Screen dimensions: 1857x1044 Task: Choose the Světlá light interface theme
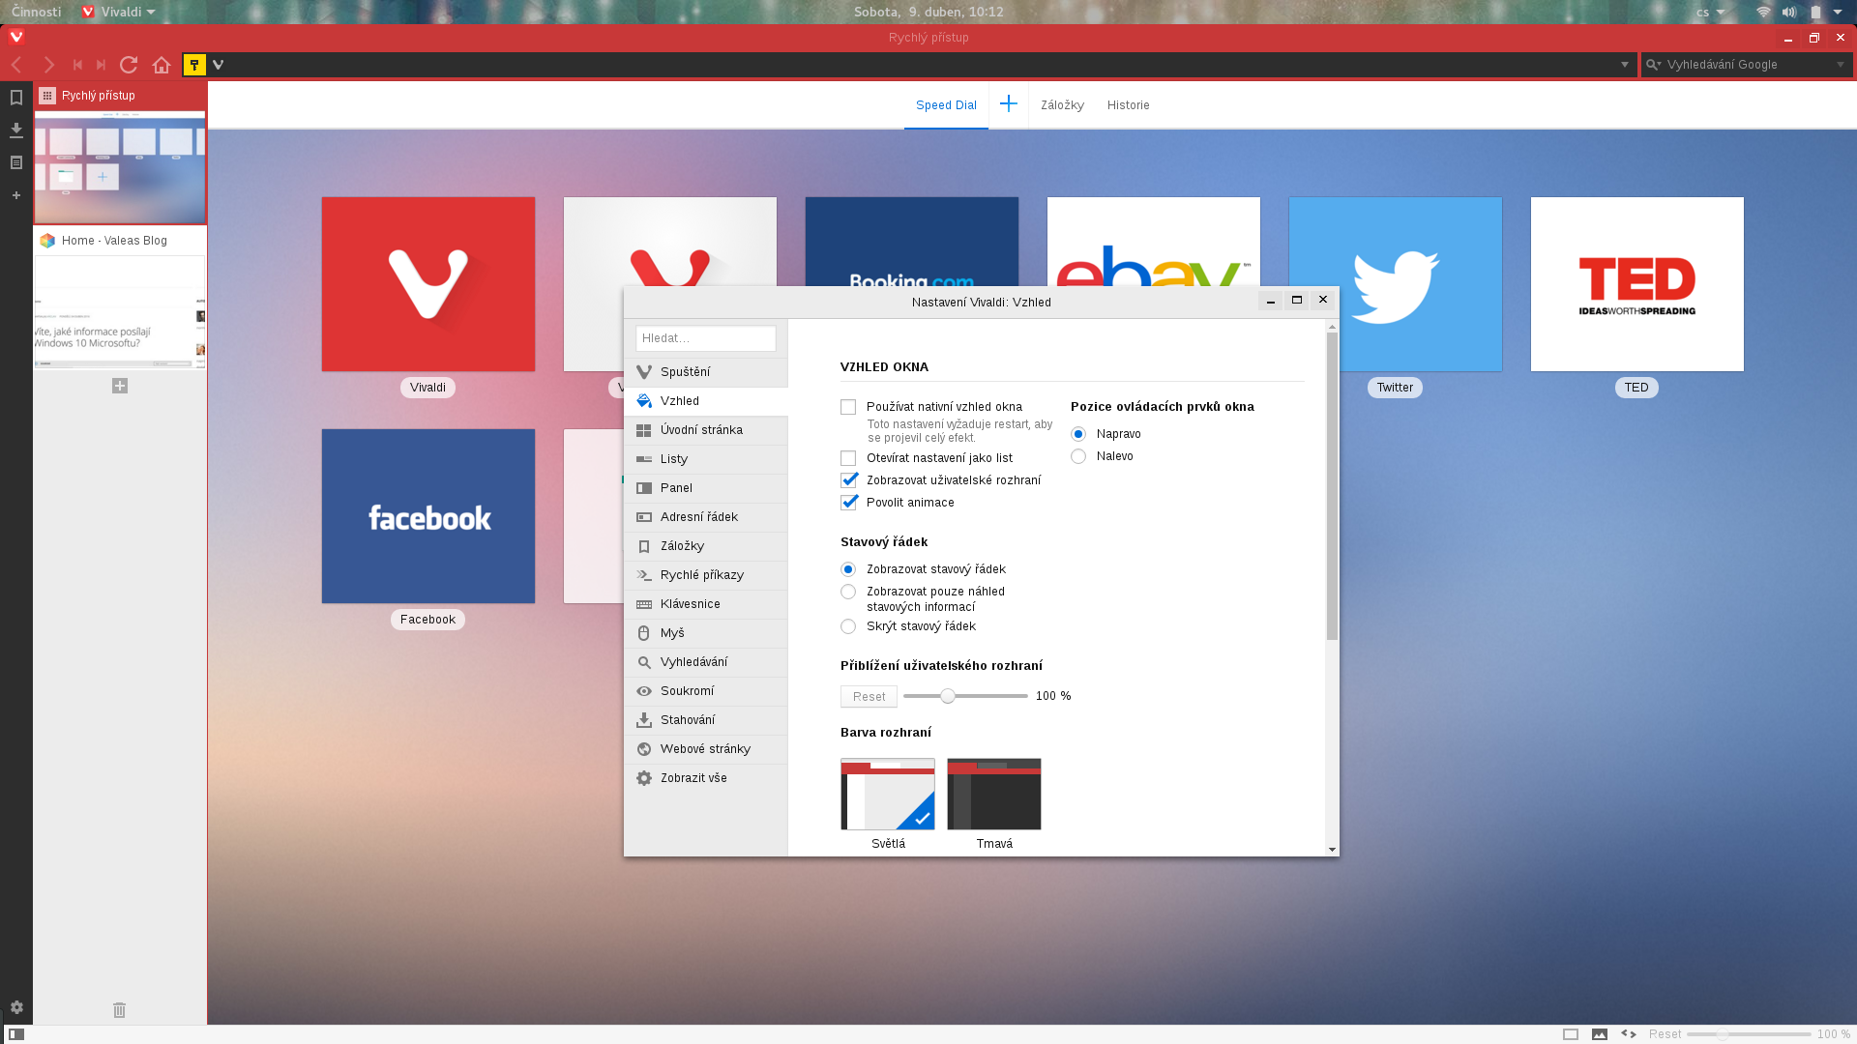click(887, 795)
